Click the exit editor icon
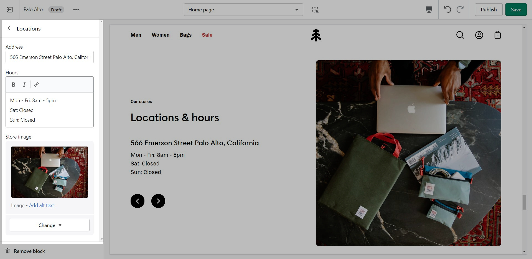 coord(10,10)
